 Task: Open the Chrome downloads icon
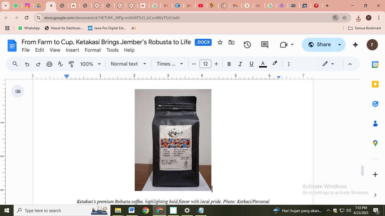(358, 18)
